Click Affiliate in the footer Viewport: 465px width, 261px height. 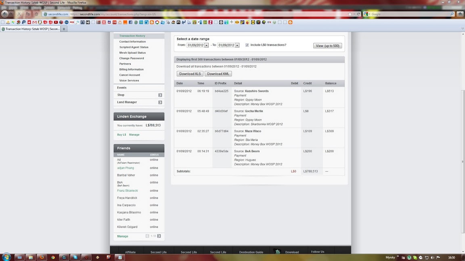point(130,252)
